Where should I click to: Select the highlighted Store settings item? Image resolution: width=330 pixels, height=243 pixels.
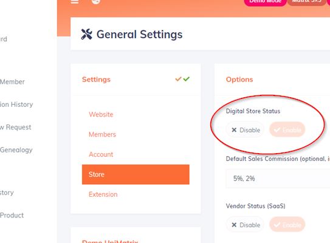click(x=136, y=174)
